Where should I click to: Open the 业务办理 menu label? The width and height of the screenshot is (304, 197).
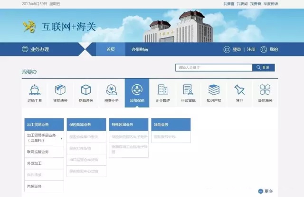click(39, 49)
